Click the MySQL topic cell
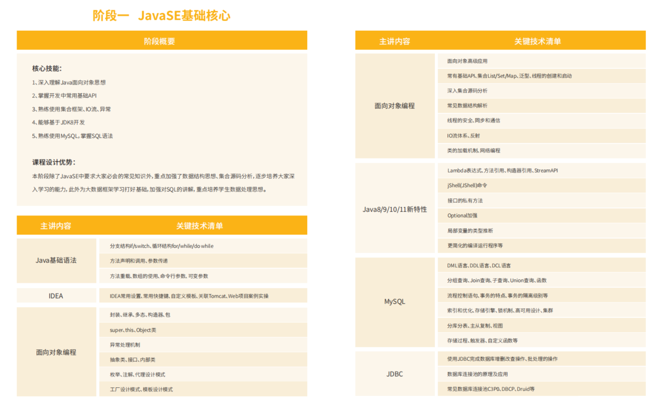The image size is (664, 408). tap(394, 302)
